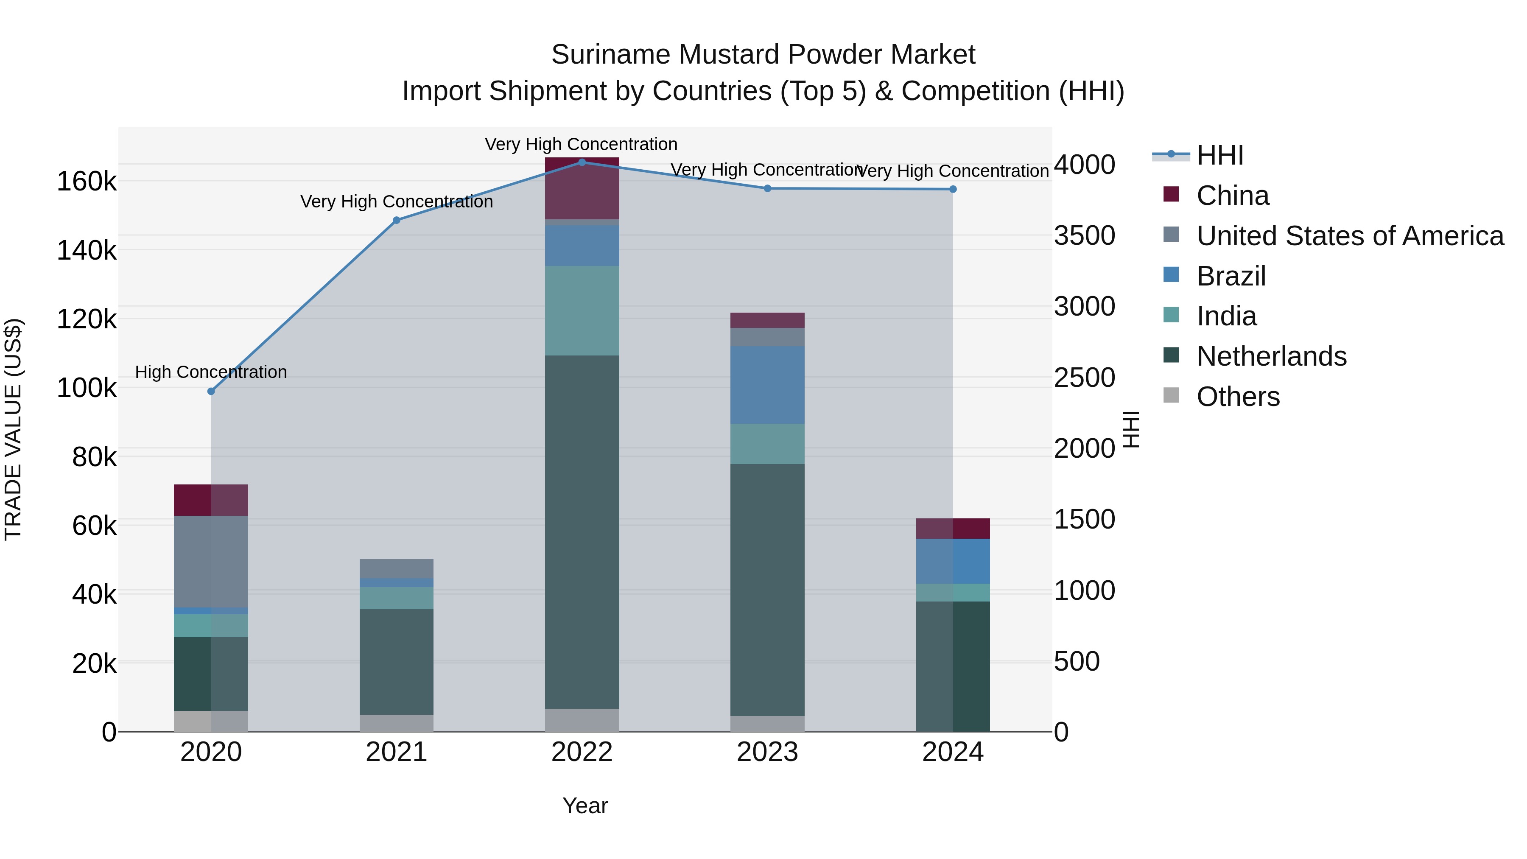Click the 'TRADE VALUE (US$)' axis title
Viewport: 1527px width, 859px height.
point(13,430)
